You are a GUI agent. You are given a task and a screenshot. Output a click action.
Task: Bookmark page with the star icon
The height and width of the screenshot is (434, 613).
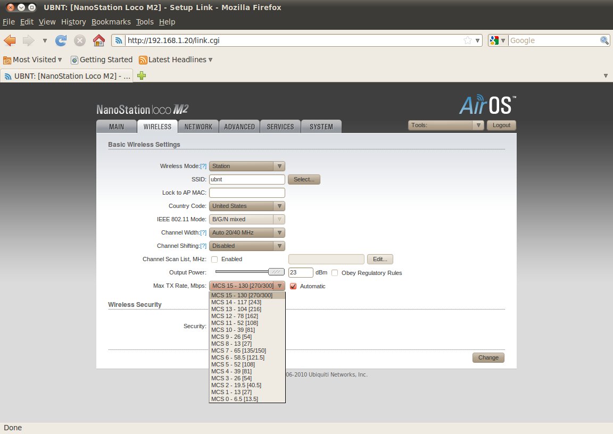coord(467,40)
